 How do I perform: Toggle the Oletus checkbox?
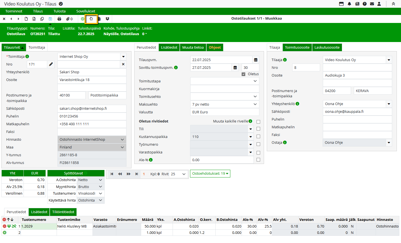pyautogui.click(x=243, y=74)
